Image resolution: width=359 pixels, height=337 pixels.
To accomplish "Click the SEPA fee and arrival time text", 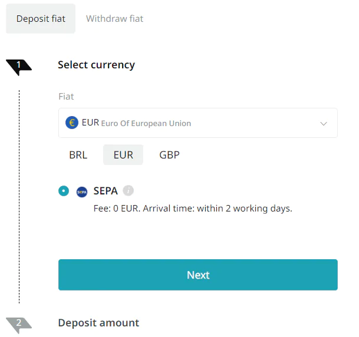I will coord(193,209).
